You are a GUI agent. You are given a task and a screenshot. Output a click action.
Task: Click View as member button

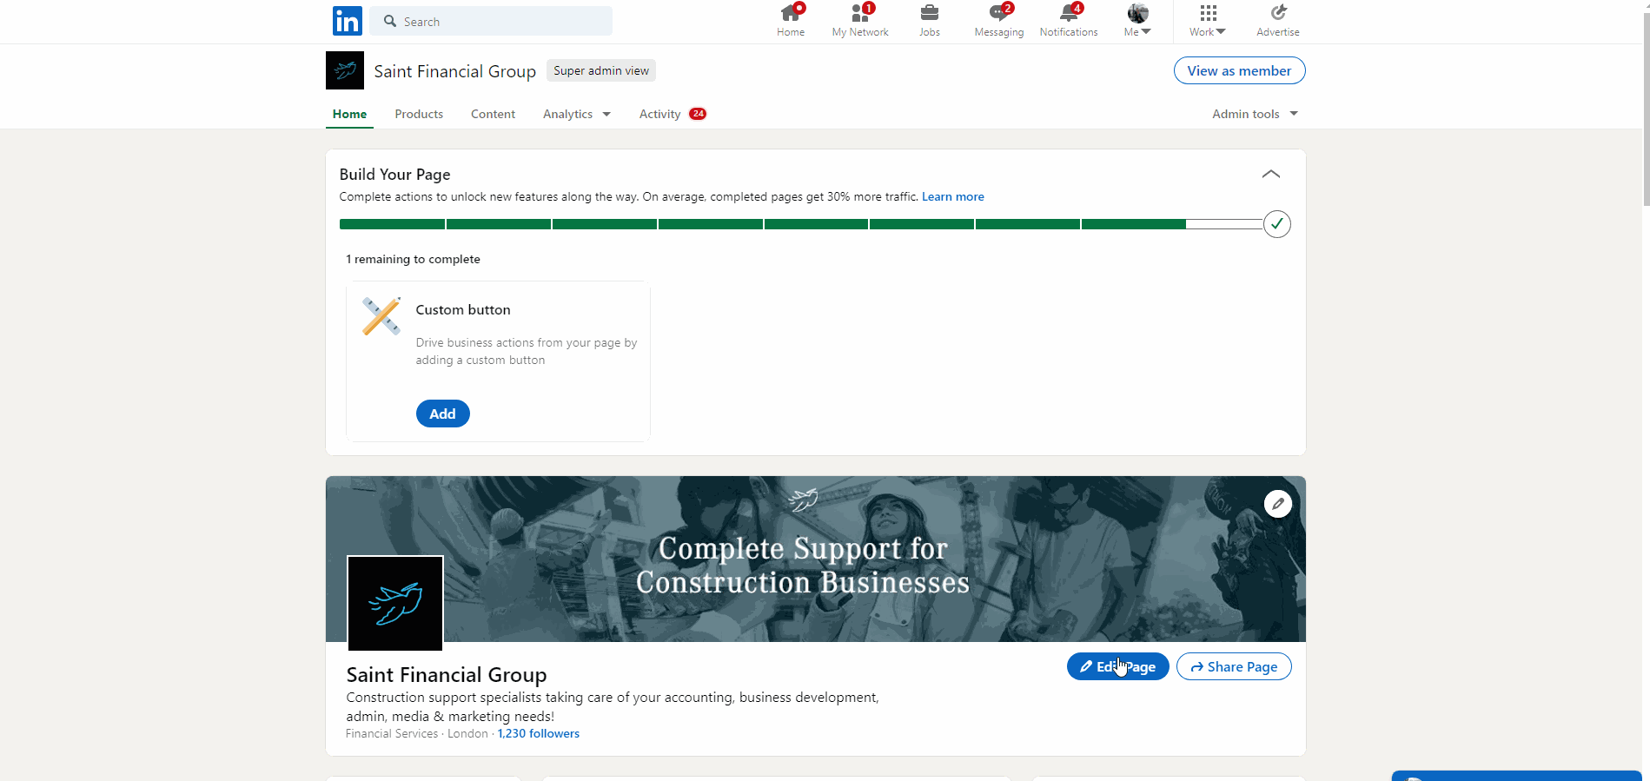[x=1239, y=70]
